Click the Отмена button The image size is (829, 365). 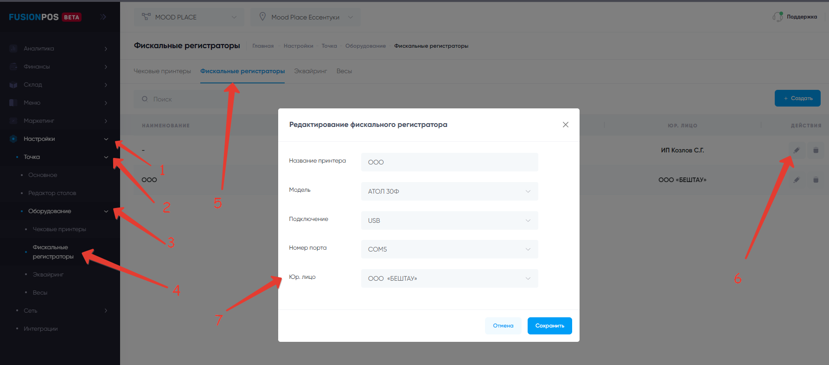(x=503, y=326)
